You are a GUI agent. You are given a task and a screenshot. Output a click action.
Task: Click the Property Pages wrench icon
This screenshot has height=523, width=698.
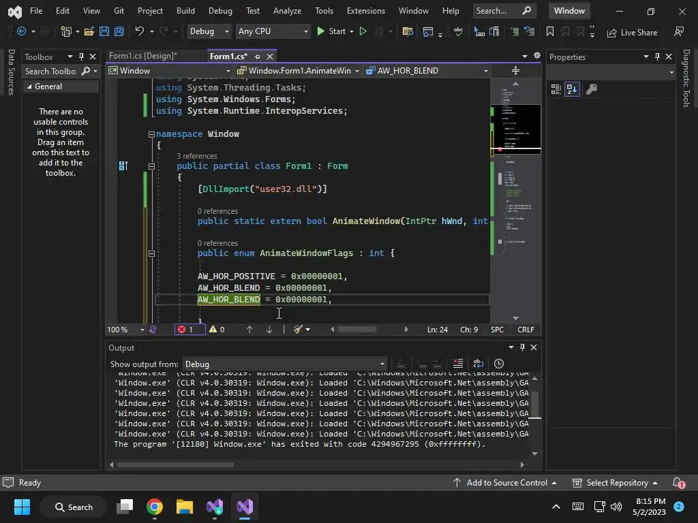[591, 89]
